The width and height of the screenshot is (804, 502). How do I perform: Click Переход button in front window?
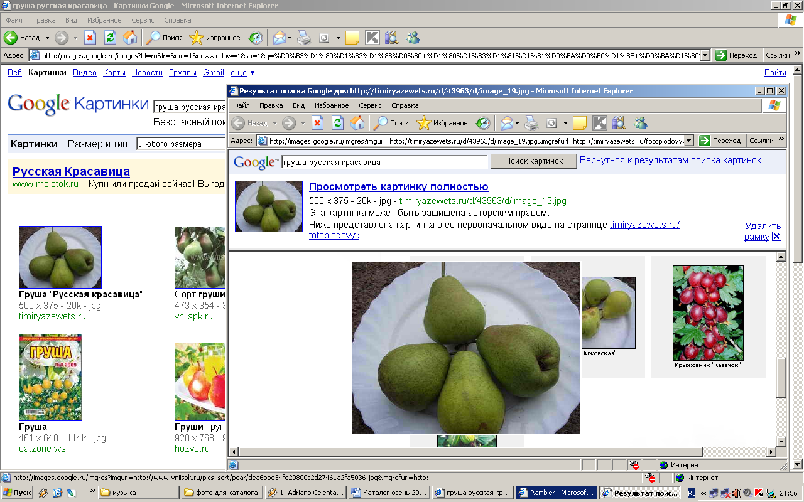[x=720, y=141]
